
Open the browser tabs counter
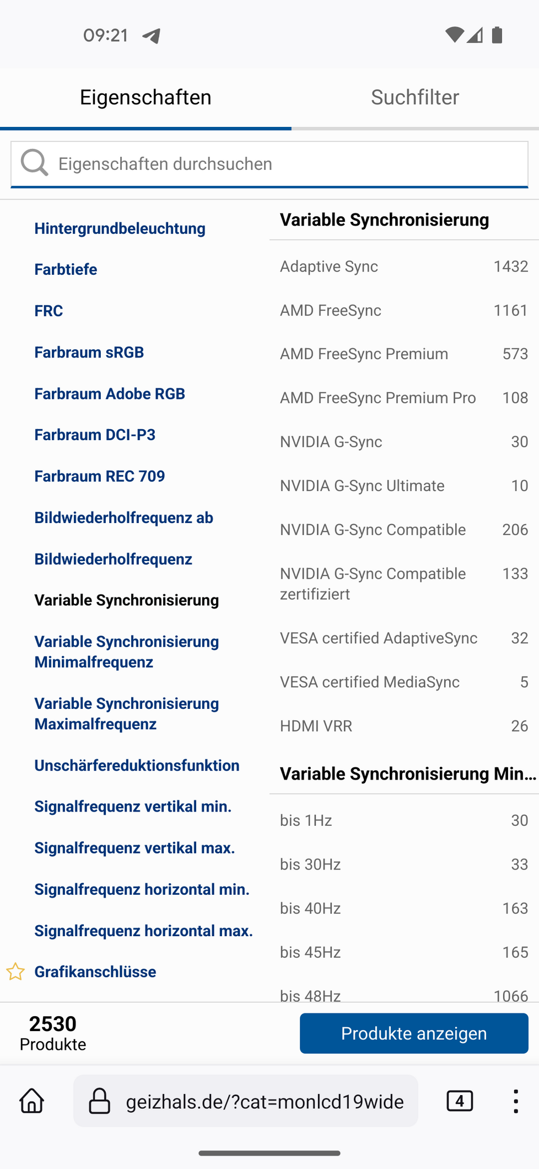click(459, 1101)
